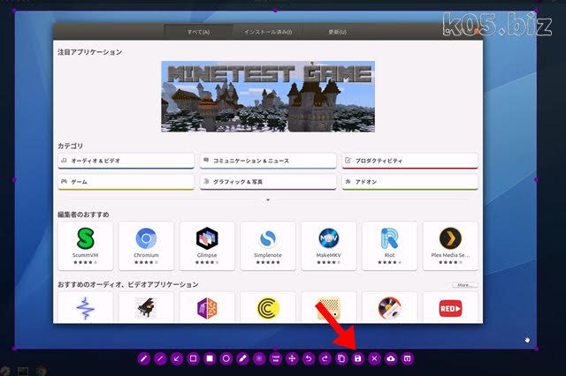Open the Chromium app card

pyautogui.click(x=146, y=246)
